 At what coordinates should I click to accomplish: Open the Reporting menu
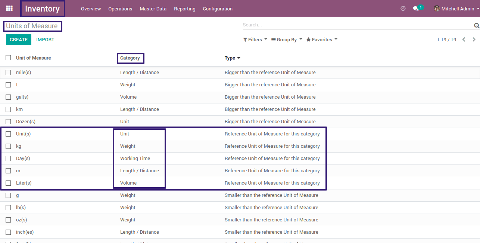click(x=185, y=9)
